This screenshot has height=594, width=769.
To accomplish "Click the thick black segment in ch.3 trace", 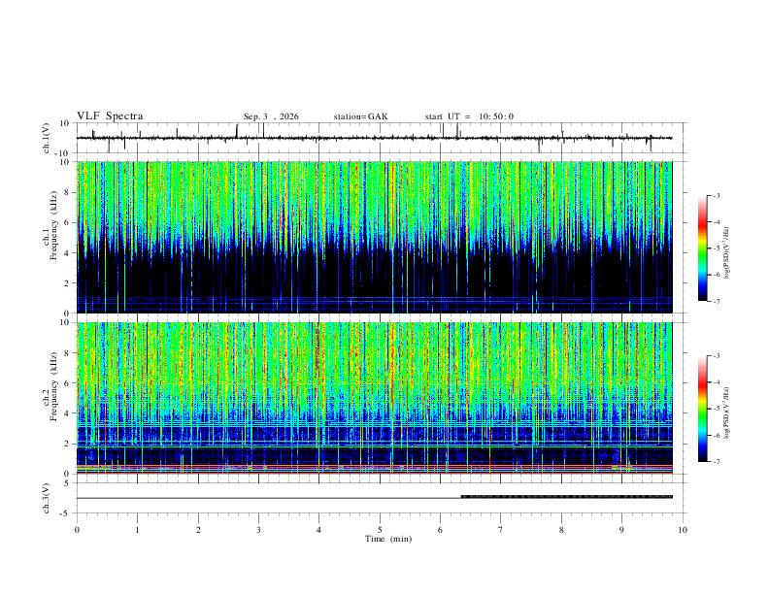I will pyautogui.click(x=567, y=497).
